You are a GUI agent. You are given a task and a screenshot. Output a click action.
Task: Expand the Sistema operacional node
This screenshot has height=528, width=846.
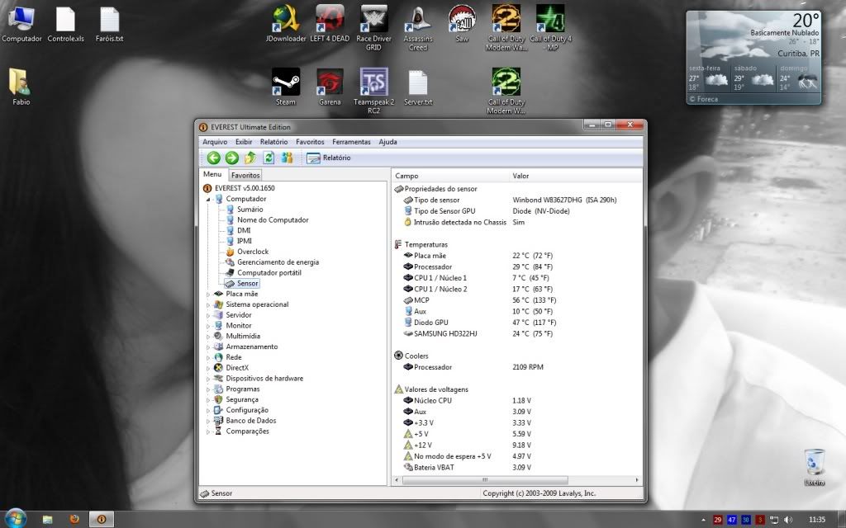[x=207, y=304]
